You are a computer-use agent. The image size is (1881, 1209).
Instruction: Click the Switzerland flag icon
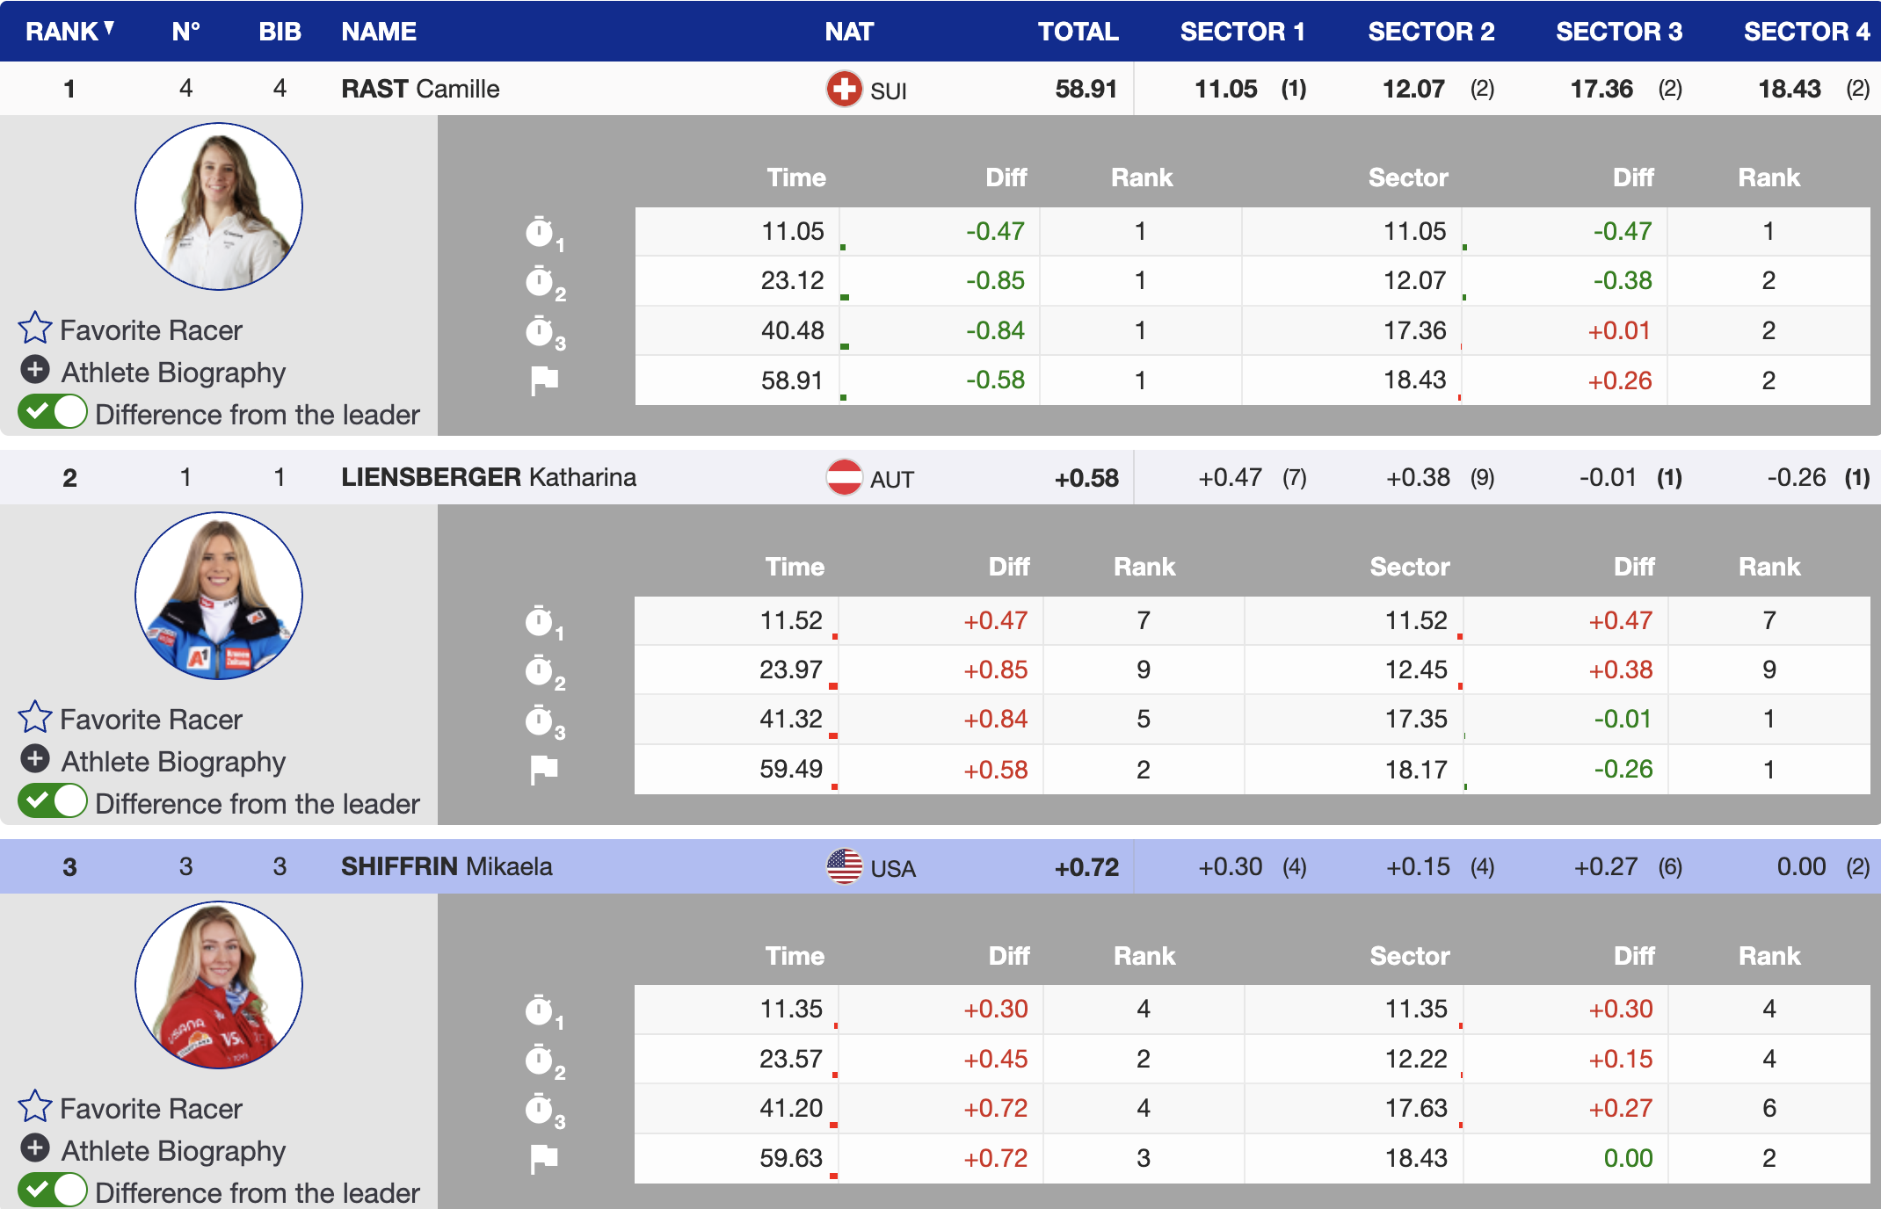point(844,89)
